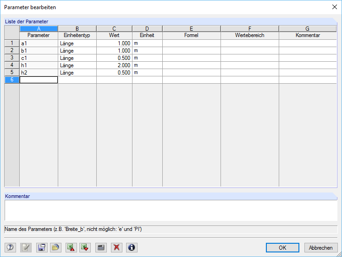Image resolution: width=342 pixels, height=257 pixels.
Task: Select parameter cell b1
Action: (39, 51)
